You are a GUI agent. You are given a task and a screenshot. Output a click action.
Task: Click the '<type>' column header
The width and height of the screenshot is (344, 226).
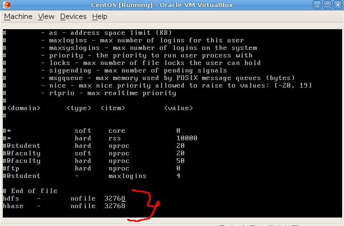tap(79, 108)
